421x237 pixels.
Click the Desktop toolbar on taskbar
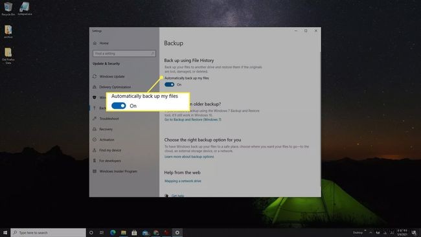click(358, 232)
